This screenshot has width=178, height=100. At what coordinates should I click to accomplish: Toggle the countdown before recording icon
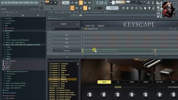[81, 3]
